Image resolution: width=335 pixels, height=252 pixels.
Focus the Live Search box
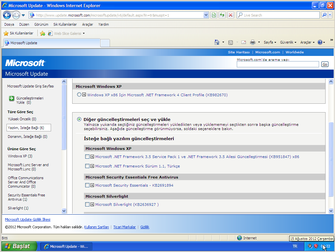[278, 15]
